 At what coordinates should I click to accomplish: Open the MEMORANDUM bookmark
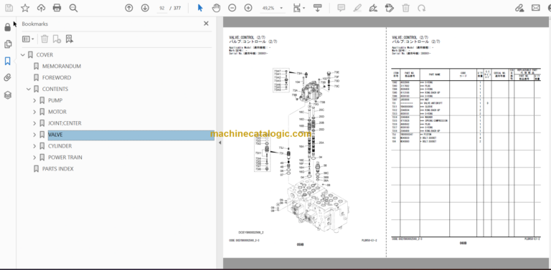[62, 67]
